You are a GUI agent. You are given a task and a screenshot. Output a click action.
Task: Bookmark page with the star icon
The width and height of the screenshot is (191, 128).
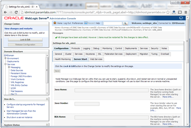coord(168,12)
